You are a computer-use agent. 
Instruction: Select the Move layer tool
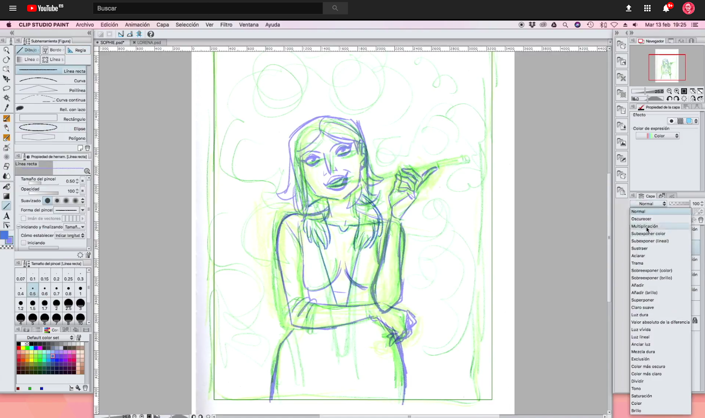coord(6,79)
